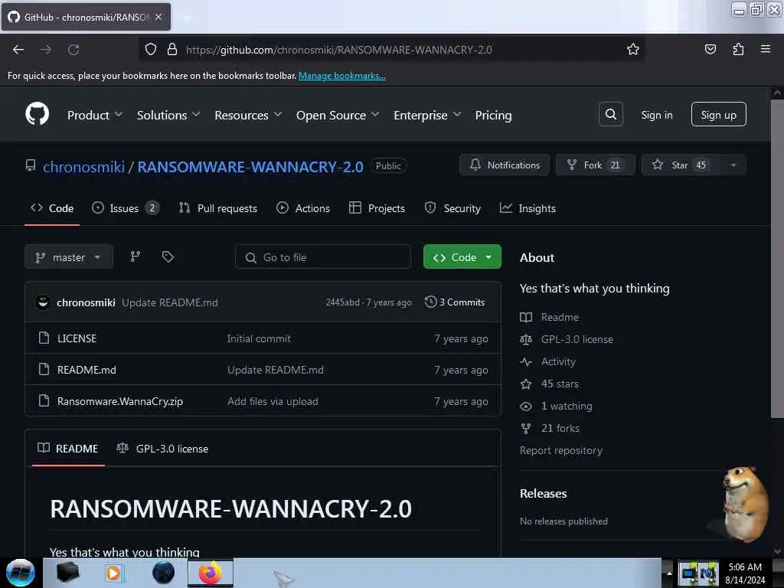
Task: Expand the Enterprise menu
Action: [x=427, y=115]
